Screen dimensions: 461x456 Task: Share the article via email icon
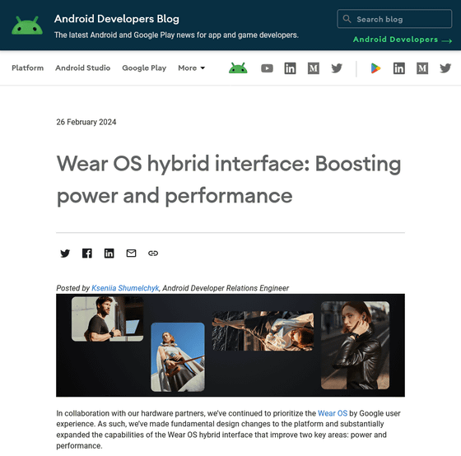(131, 254)
